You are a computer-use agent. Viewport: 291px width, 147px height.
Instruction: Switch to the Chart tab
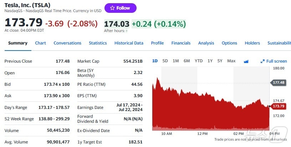pos(40,43)
